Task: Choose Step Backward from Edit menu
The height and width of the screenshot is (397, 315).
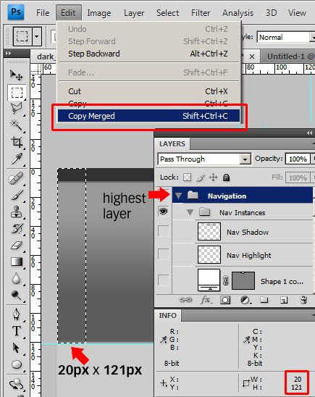Action: pos(148,54)
